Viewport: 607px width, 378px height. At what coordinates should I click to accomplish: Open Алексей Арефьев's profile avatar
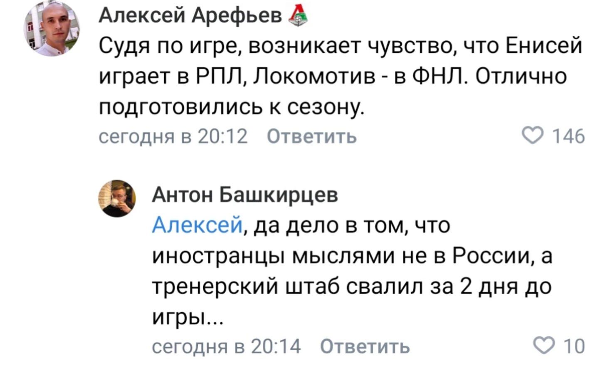pos(52,28)
